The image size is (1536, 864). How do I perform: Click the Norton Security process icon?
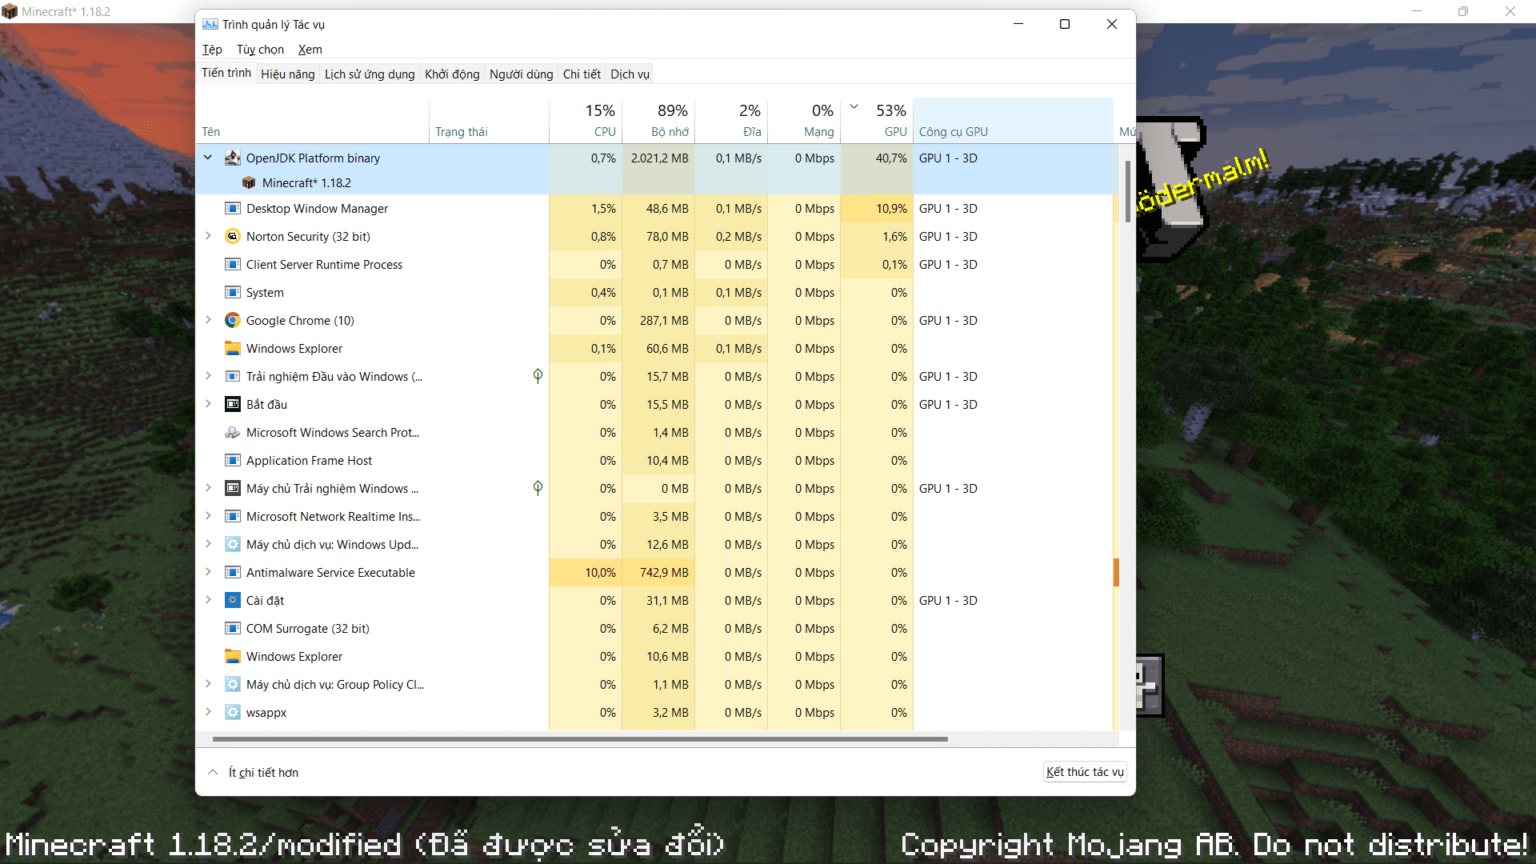point(232,236)
